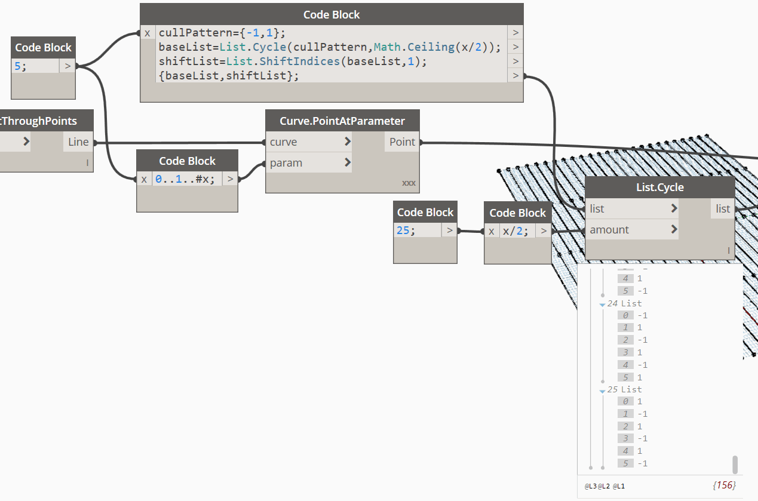
Task: Open list input chevron on List.Cycle
Action: [674, 208]
